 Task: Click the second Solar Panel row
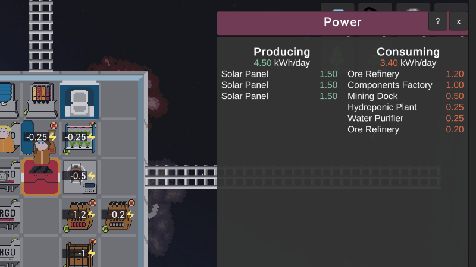[279, 85]
